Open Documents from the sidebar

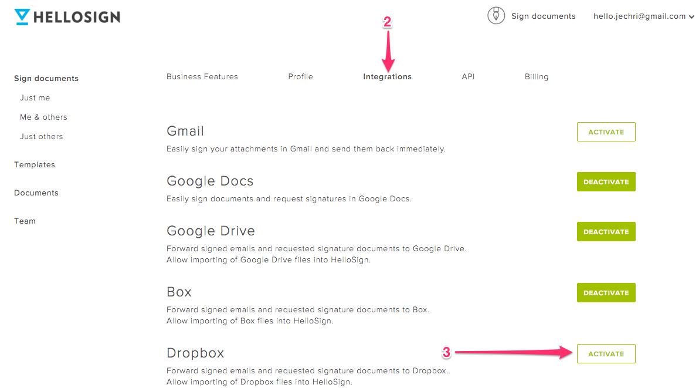(36, 193)
